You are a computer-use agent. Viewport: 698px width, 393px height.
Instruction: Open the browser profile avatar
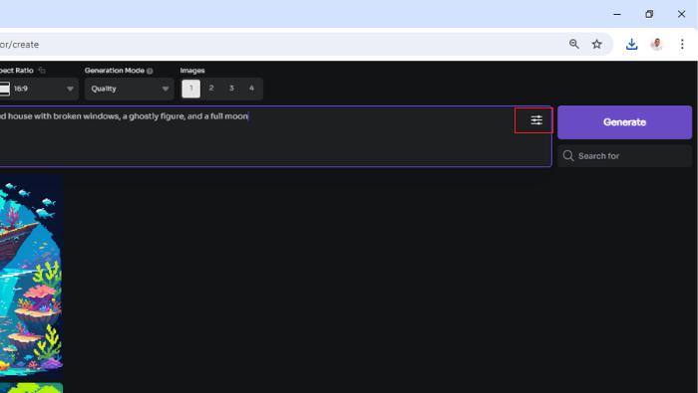tap(656, 44)
